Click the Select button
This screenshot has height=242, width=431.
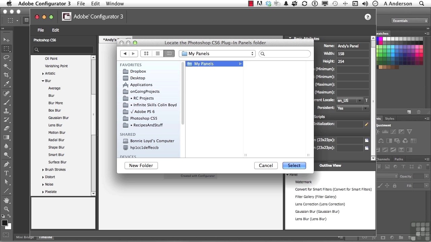pyautogui.click(x=294, y=165)
